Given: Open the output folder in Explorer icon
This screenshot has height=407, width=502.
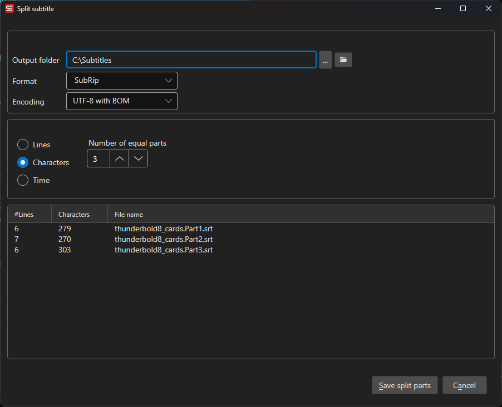Looking at the screenshot, I should pos(343,60).
